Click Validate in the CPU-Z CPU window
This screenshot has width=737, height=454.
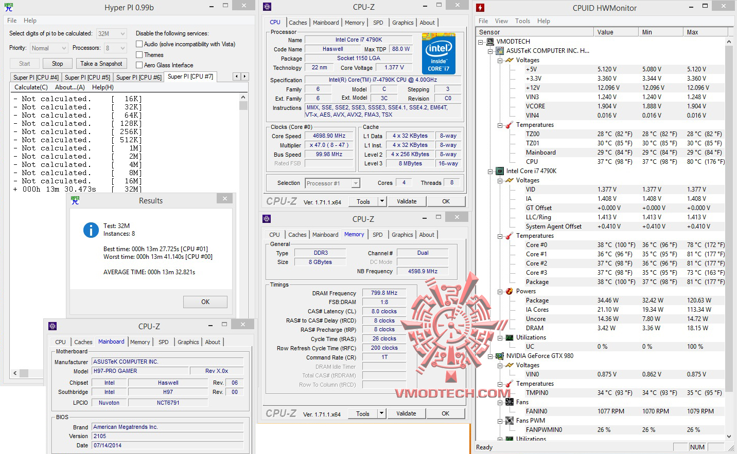click(407, 202)
